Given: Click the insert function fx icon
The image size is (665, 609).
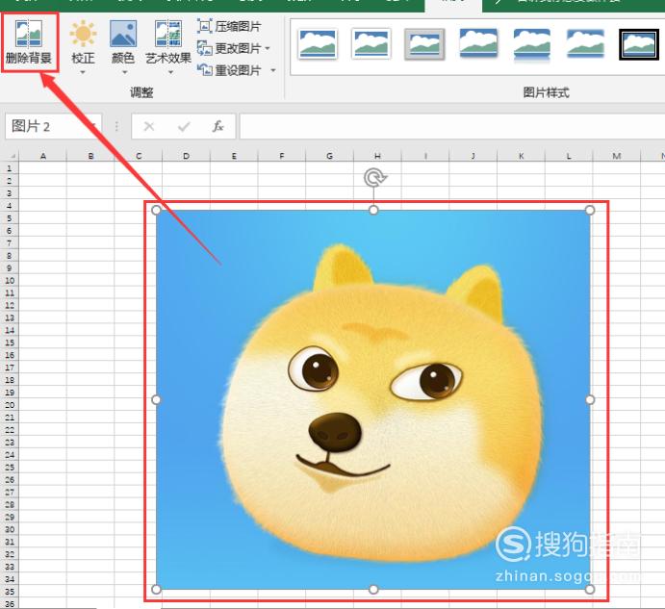Looking at the screenshot, I should coord(218,126).
